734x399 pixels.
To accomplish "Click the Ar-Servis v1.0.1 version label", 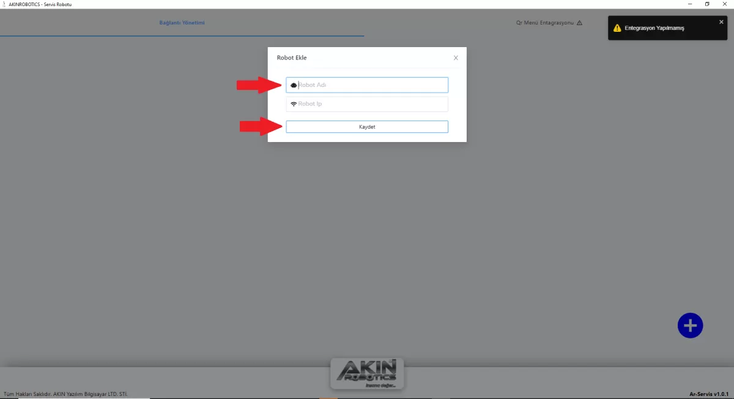I will click(x=706, y=393).
